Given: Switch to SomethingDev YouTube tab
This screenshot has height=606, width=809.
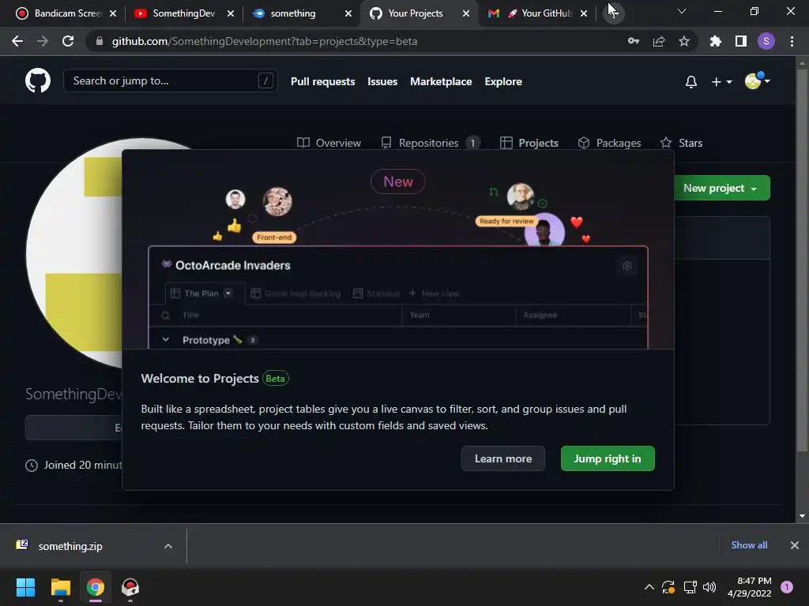Looking at the screenshot, I should [183, 13].
